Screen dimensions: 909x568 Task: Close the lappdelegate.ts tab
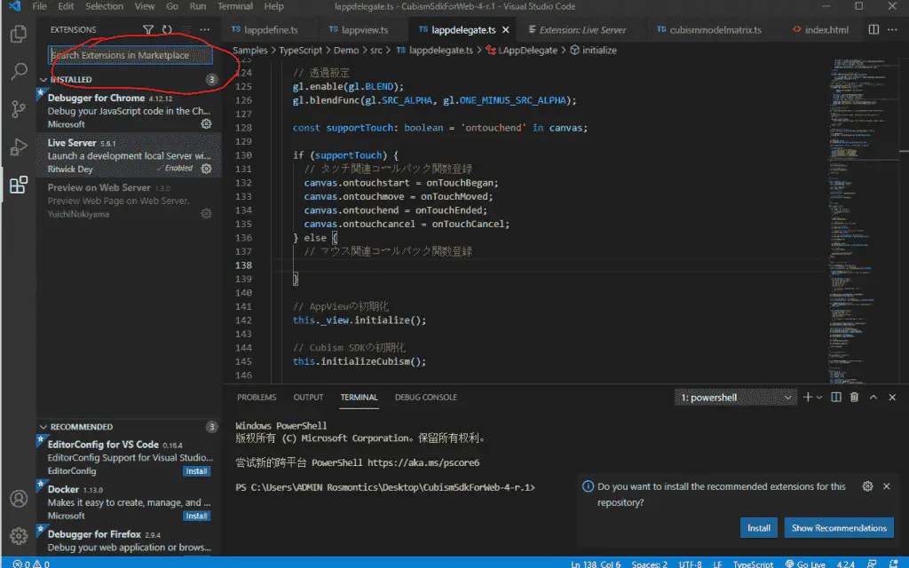click(x=505, y=29)
